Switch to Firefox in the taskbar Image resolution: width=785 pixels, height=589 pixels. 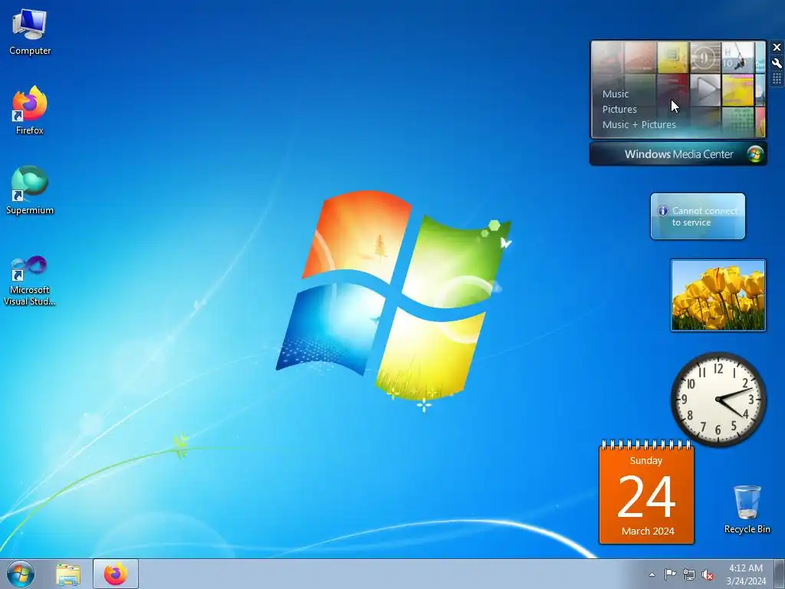(116, 574)
